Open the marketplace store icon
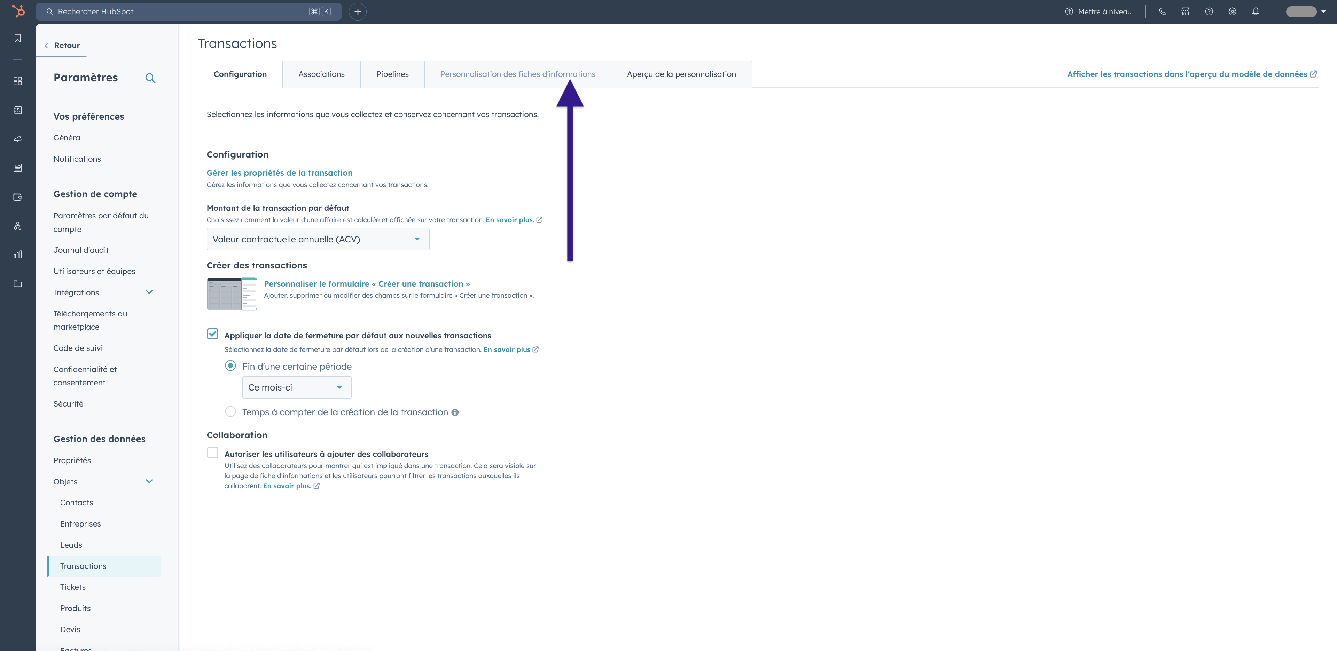Image resolution: width=1337 pixels, height=651 pixels. (x=1186, y=11)
